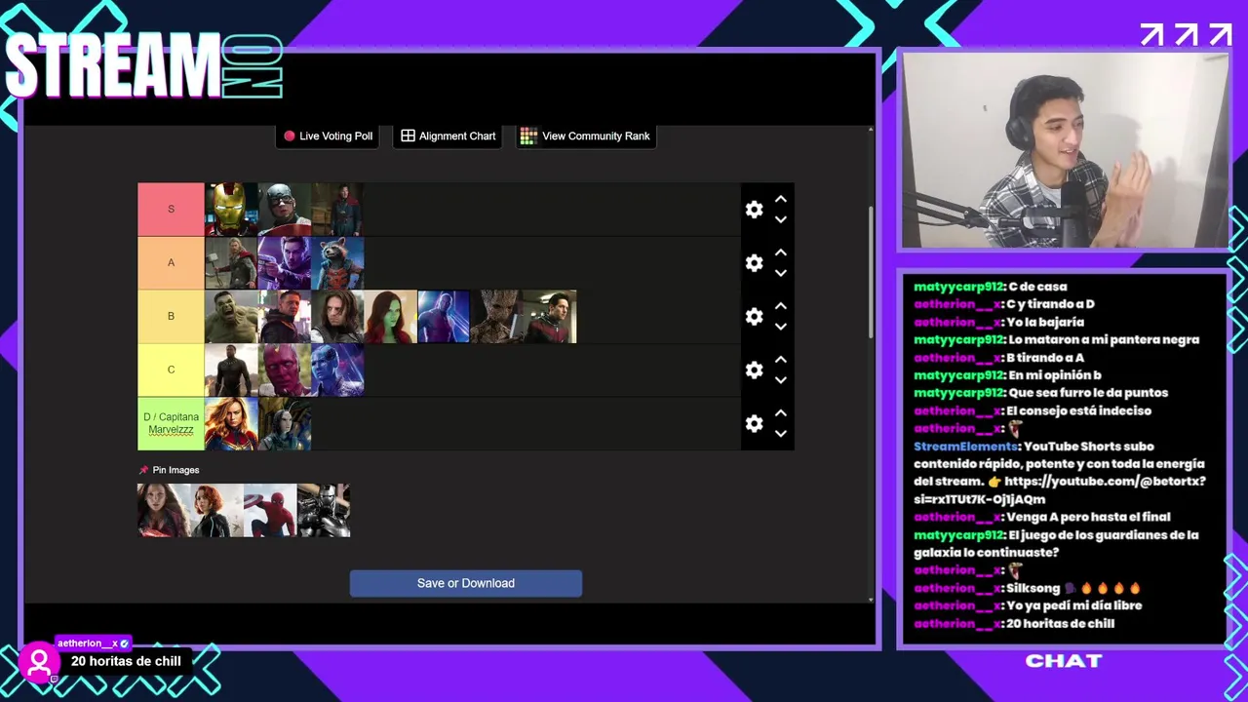Select the Drax image in B tier
Viewport: 1248px width, 702px height.
click(444, 317)
